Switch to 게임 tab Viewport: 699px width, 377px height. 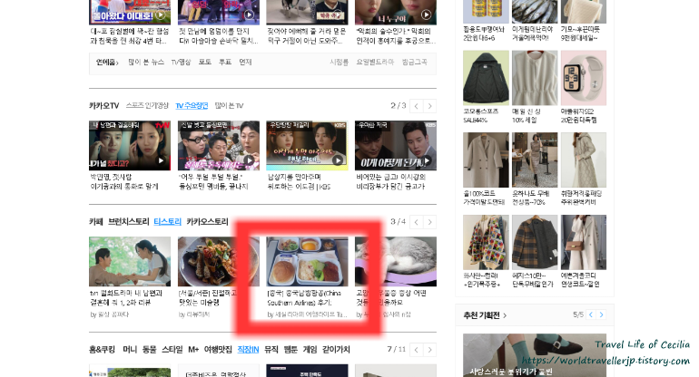310,350
